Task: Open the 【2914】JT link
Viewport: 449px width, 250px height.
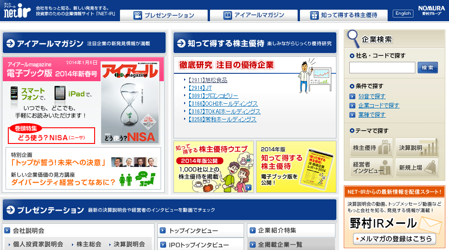Action: (200, 88)
